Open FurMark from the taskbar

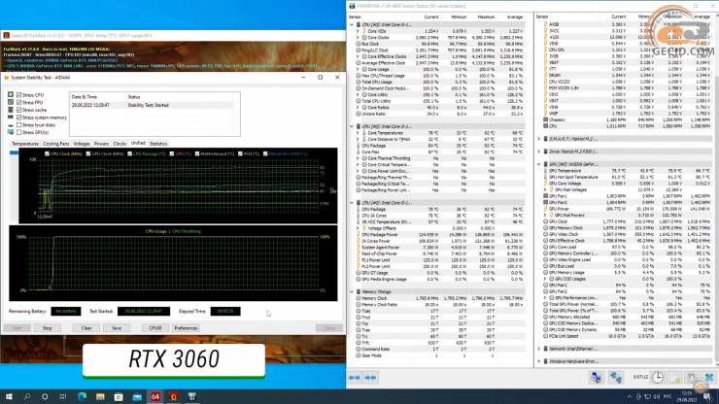[173, 396]
